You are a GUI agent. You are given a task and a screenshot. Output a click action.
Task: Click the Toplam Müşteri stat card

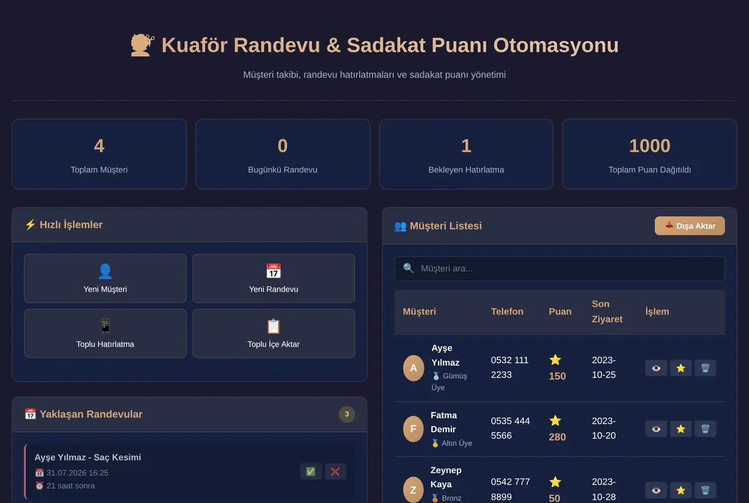click(x=99, y=154)
